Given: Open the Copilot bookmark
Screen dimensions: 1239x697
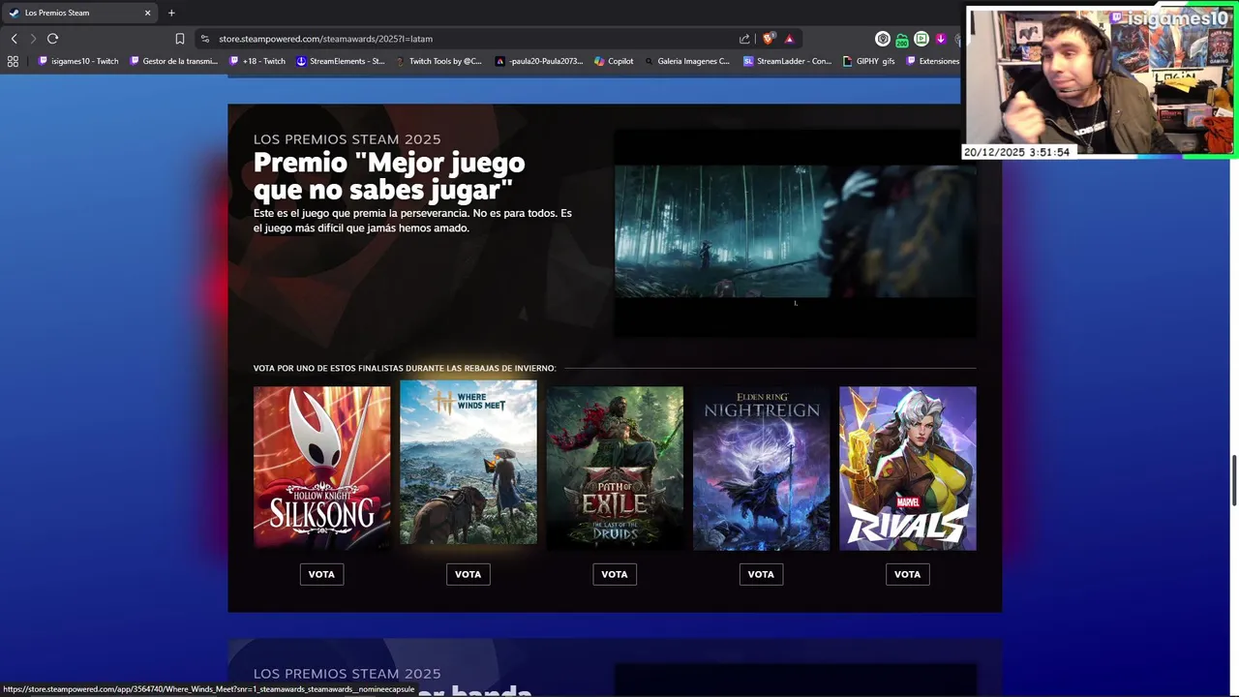Looking at the screenshot, I should point(614,61).
